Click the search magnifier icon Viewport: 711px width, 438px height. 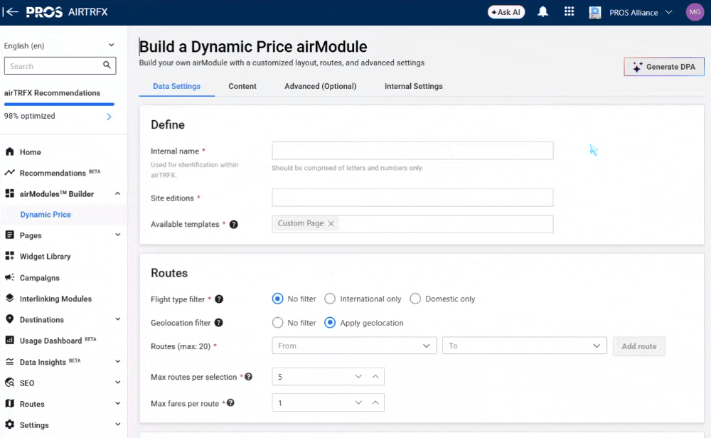pos(107,65)
